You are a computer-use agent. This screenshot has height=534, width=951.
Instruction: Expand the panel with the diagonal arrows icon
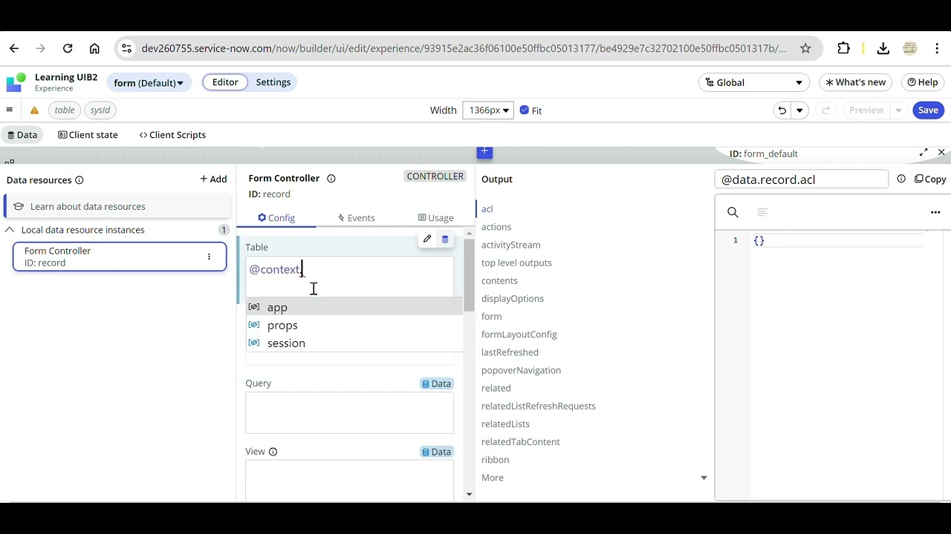pos(924,153)
